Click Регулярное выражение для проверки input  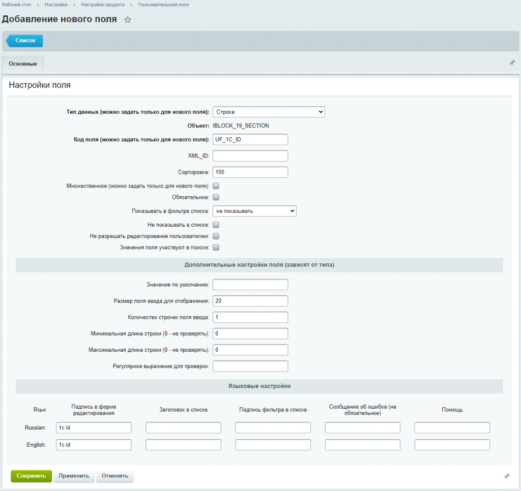(x=250, y=366)
